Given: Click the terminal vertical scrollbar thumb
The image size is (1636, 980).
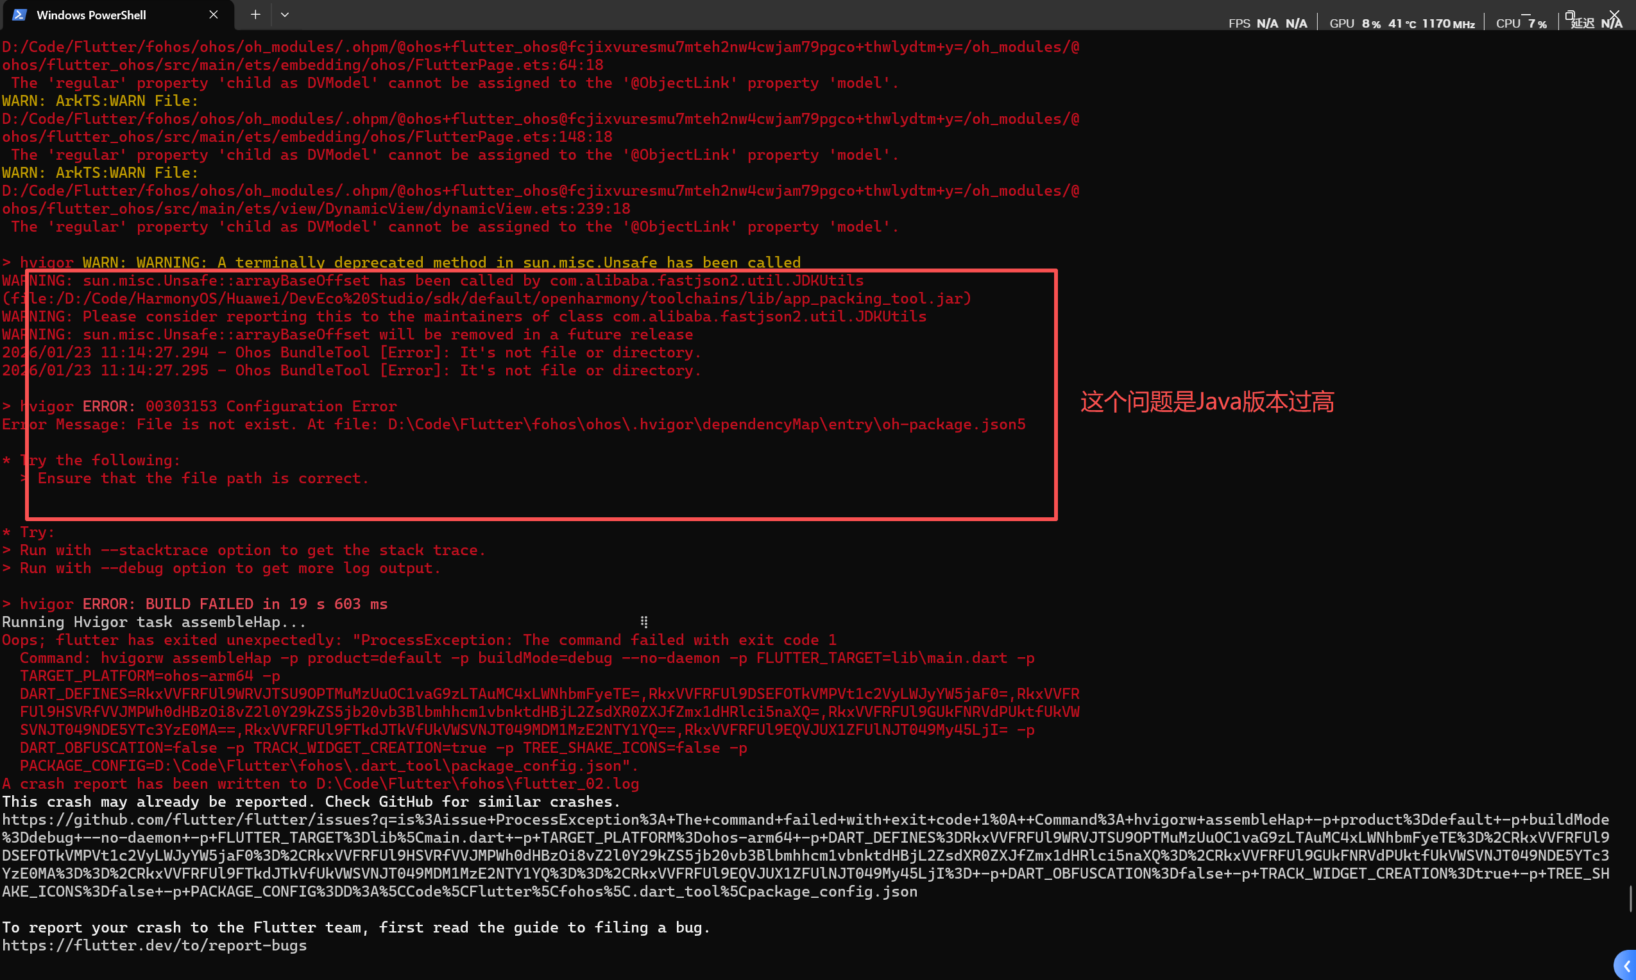Looking at the screenshot, I should point(1631,898).
